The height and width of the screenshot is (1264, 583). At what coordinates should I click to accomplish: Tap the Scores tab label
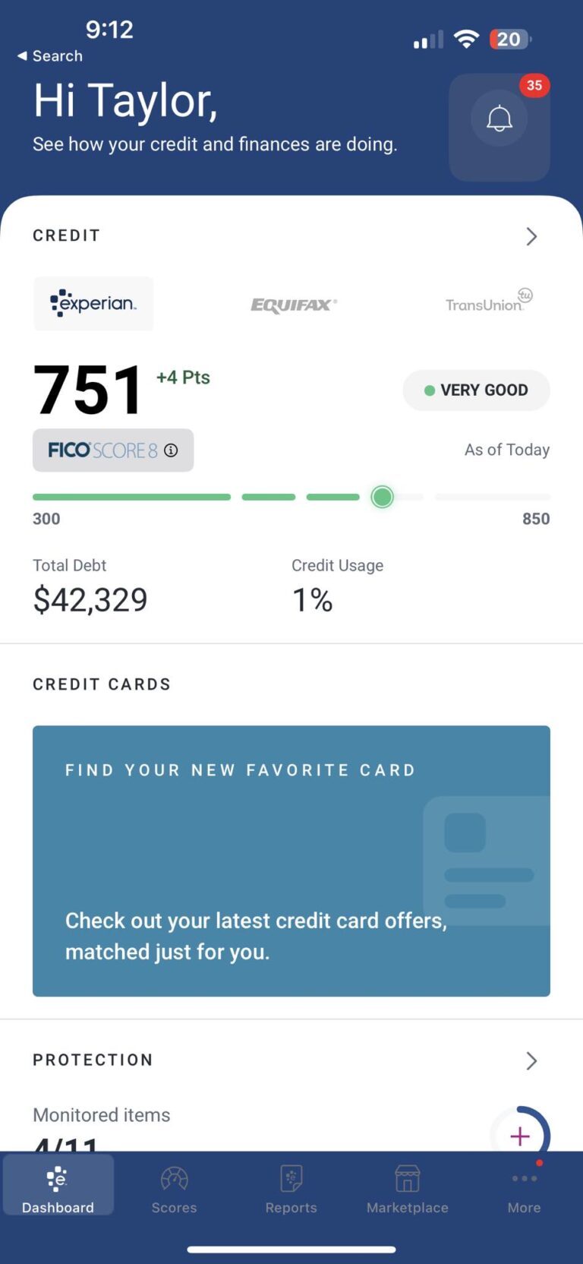click(x=174, y=1207)
